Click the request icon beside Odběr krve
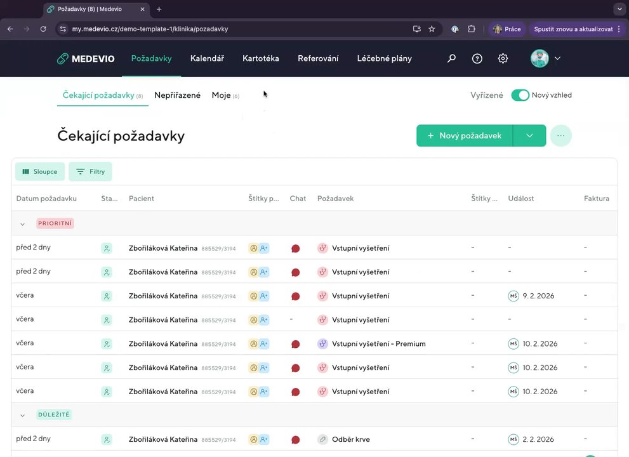The image size is (629, 457). pos(322,439)
